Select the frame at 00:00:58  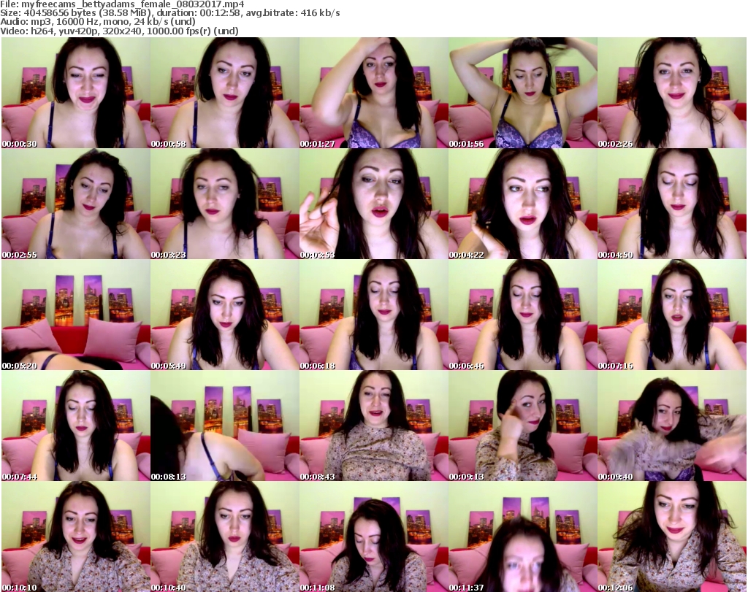[225, 93]
